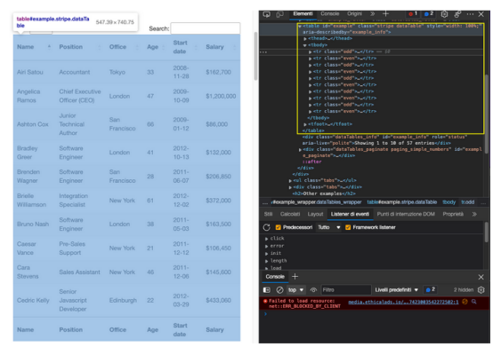Focus the console Filtro input
The height and width of the screenshot is (347, 493).
coord(345,290)
